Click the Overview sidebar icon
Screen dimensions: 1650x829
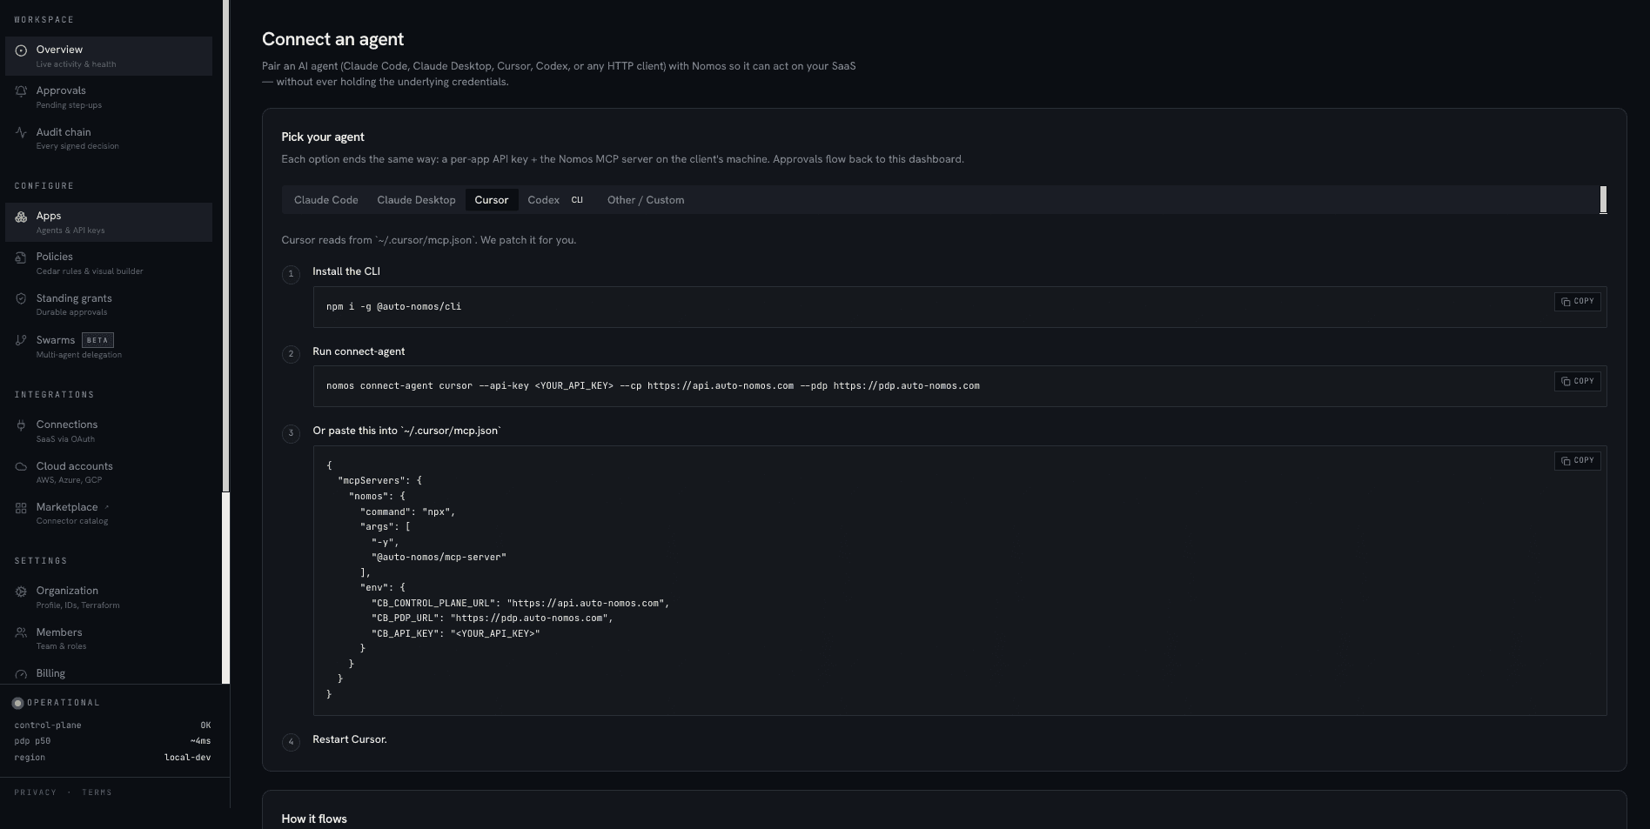(x=21, y=50)
